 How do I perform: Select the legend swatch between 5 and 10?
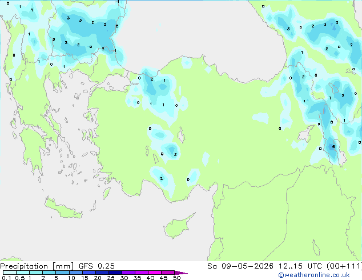click(x=62, y=273)
